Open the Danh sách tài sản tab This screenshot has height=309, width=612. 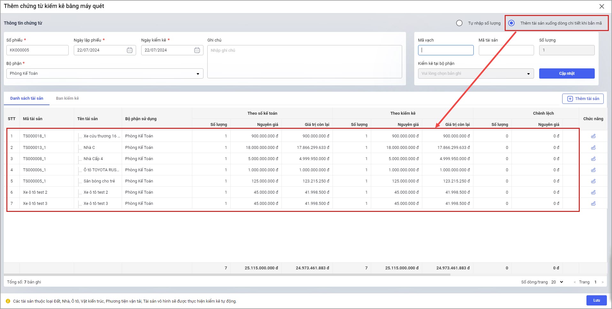27,98
